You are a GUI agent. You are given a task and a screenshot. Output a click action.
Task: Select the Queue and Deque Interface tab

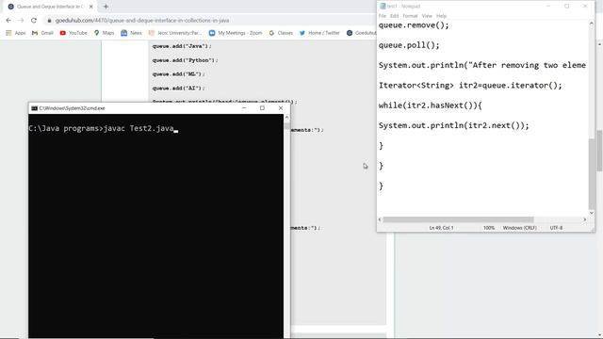tap(50, 7)
